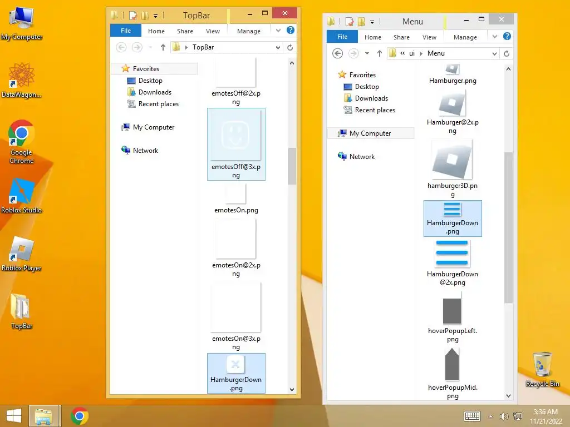Open File tab in TopBar window
This screenshot has height=427, width=570.
126,31
